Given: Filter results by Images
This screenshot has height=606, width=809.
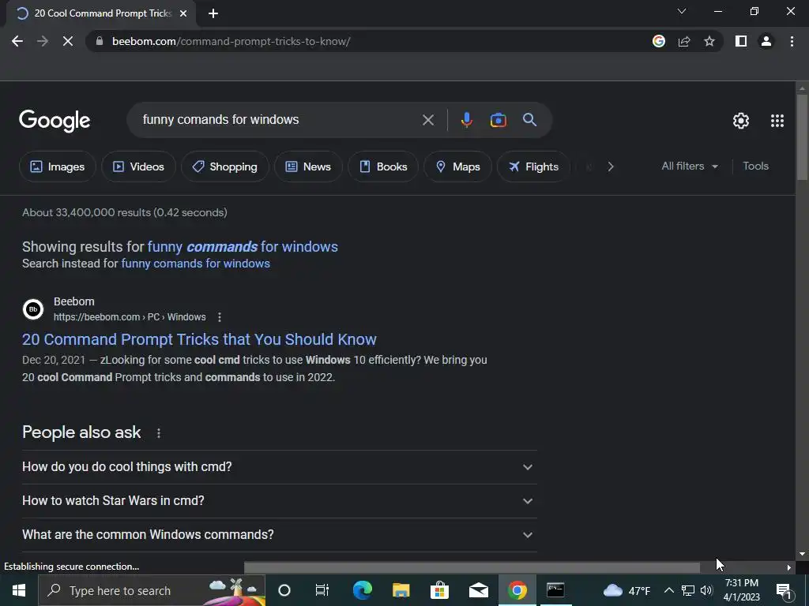Looking at the screenshot, I should tap(57, 166).
